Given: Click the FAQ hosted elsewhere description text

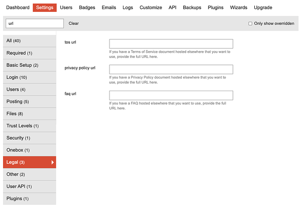Looking at the screenshot, I should tap(168, 106).
